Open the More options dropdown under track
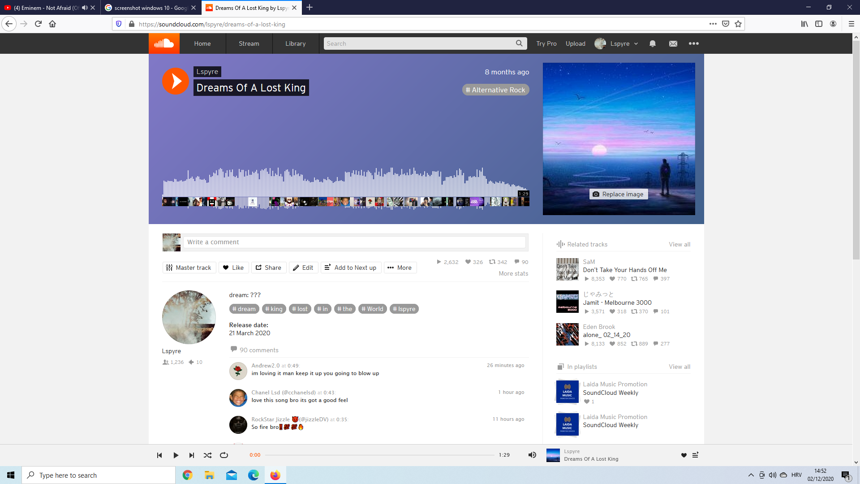Image resolution: width=860 pixels, height=484 pixels. 400,268
